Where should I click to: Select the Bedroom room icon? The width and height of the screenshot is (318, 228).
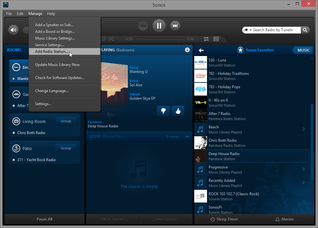pyautogui.click(x=16, y=67)
